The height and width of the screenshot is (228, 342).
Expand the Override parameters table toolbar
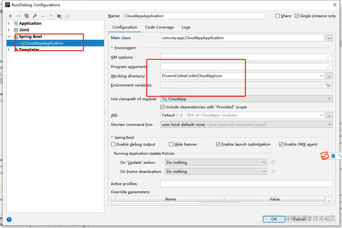click(329, 201)
